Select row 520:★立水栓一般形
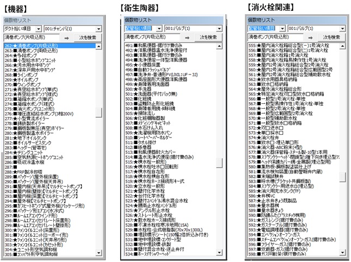Viewport: 351px width, 262px height. point(170,186)
